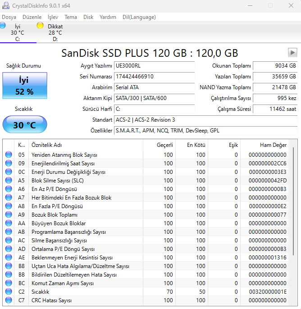Click status icon of attribute AD row

(x=9, y=249)
